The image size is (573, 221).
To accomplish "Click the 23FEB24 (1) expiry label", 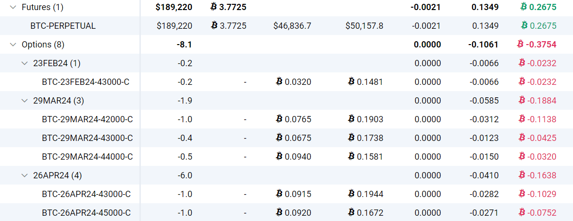I will (57, 63).
